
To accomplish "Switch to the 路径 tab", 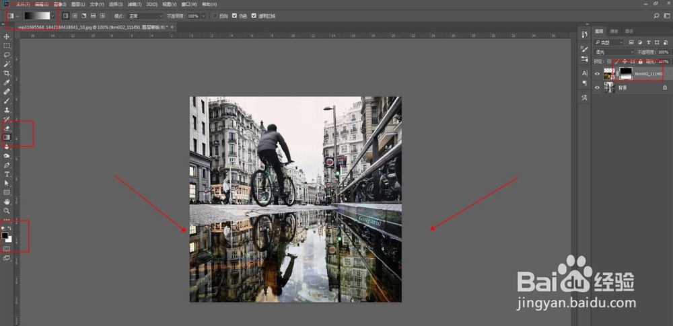I will click(629, 31).
